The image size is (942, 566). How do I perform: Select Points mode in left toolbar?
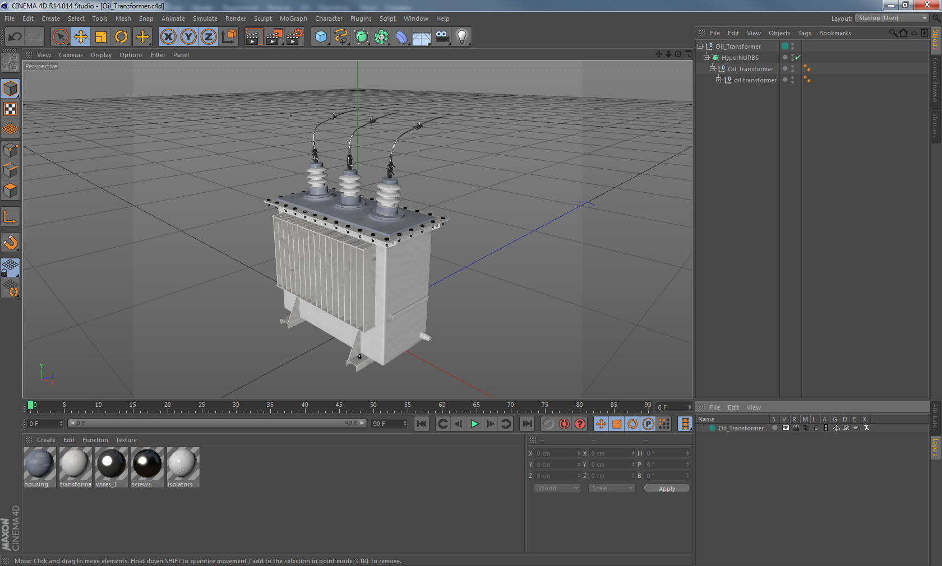10,150
